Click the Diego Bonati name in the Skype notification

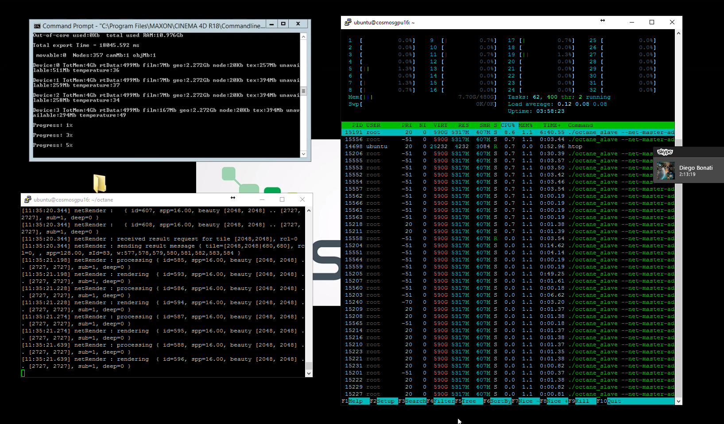tap(696, 168)
